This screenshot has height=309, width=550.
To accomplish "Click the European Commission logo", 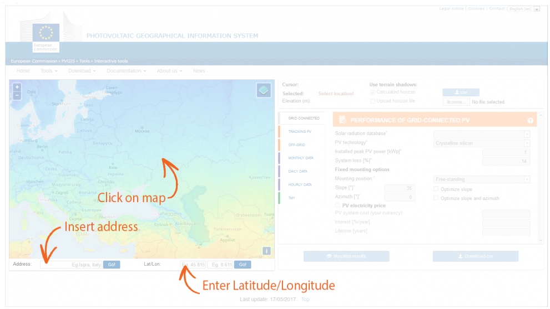I will coord(46,38).
